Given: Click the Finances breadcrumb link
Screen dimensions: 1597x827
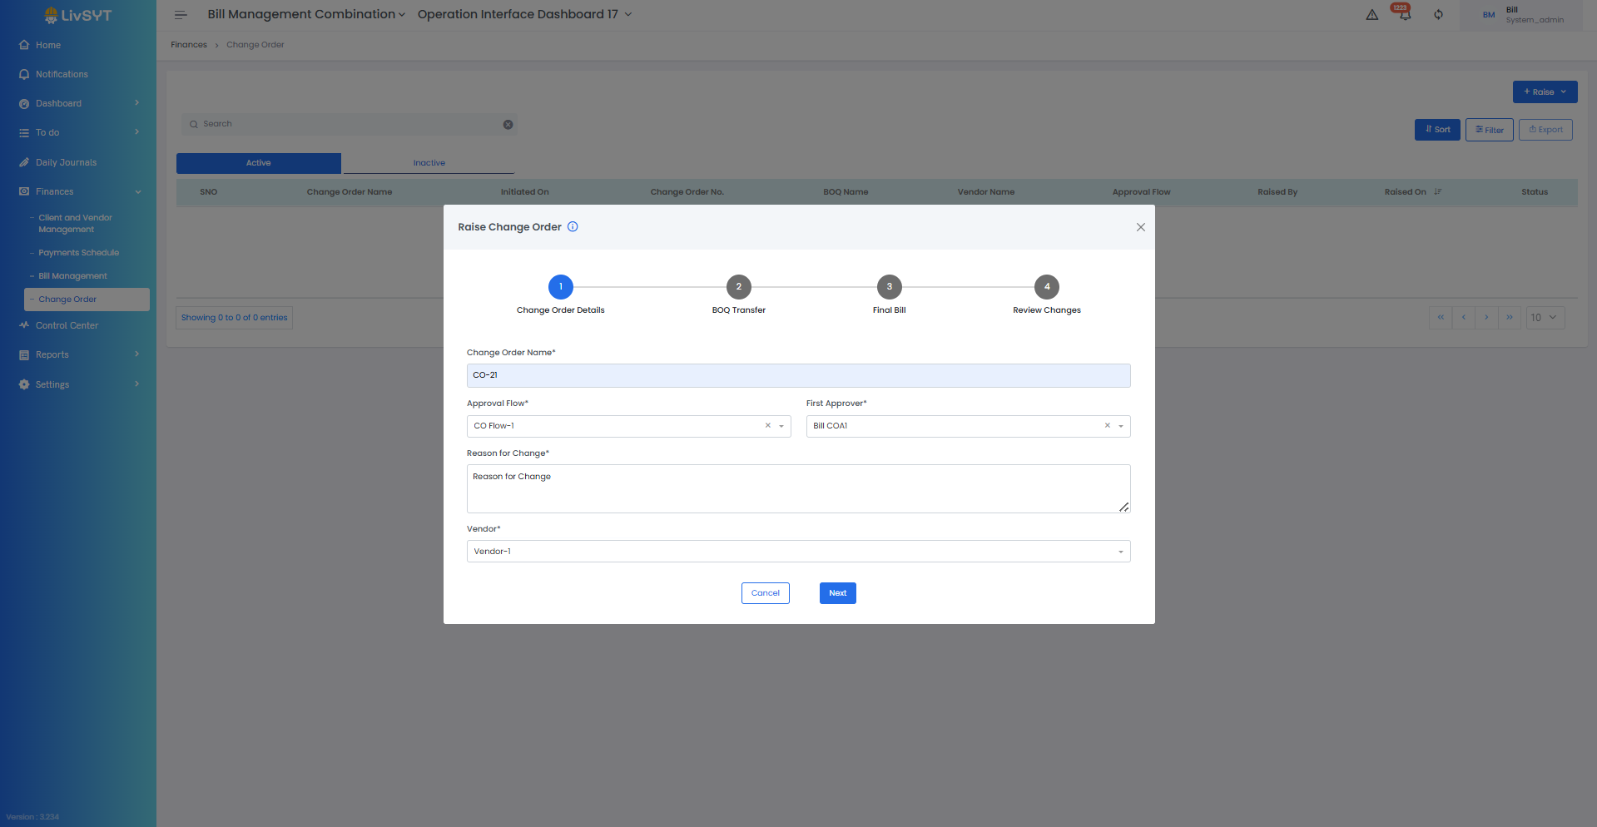Looking at the screenshot, I should [189, 45].
